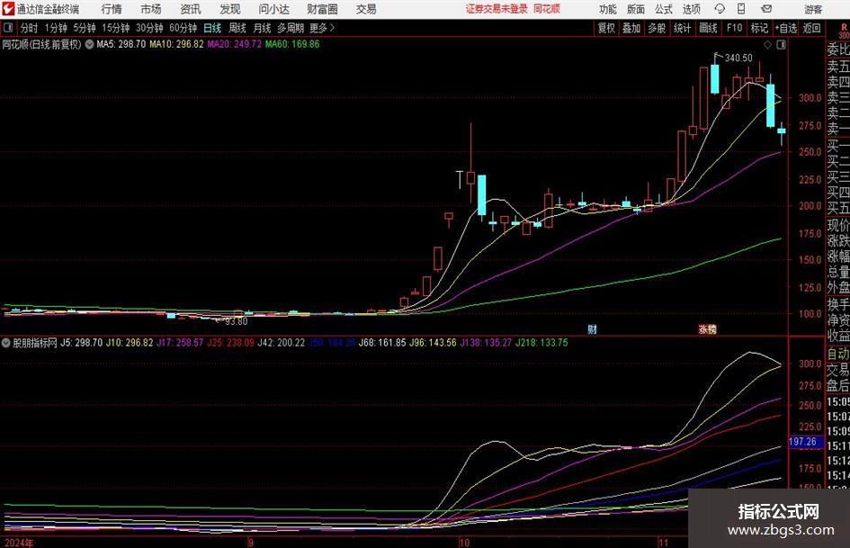Switch to 5分钟 chart period
850x548 pixels.
click(85, 28)
